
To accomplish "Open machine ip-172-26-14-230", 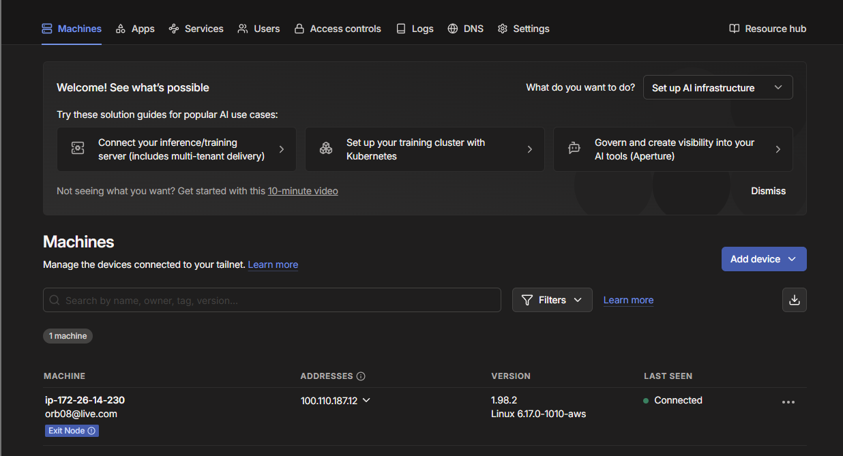I will click(85, 400).
